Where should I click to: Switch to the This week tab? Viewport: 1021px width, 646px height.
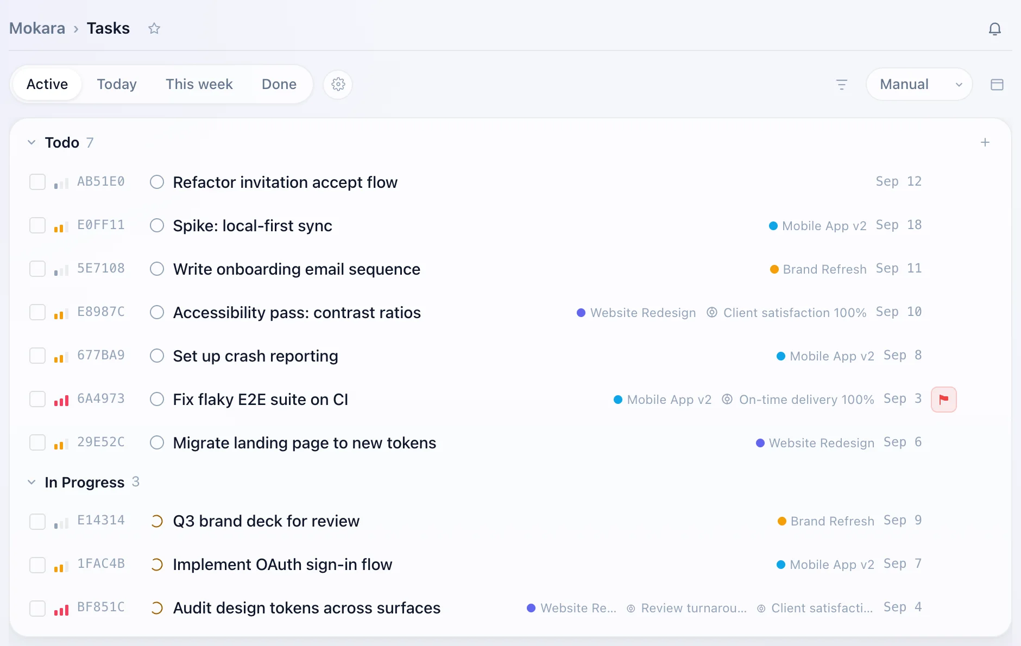pos(199,84)
